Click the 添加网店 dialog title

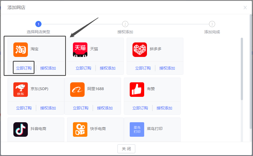(16, 8)
